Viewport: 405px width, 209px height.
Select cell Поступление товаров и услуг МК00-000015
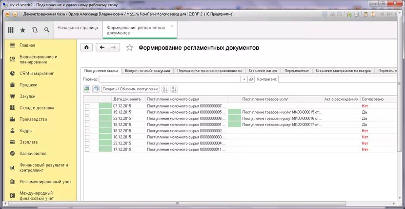(x=282, y=112)
